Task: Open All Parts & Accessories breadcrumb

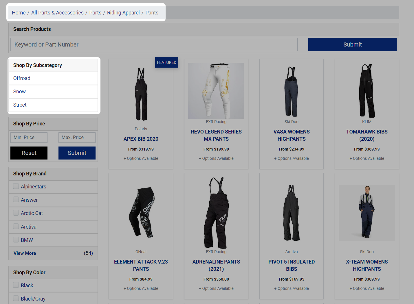Action: pyautogui.click(x=57, y=13)
